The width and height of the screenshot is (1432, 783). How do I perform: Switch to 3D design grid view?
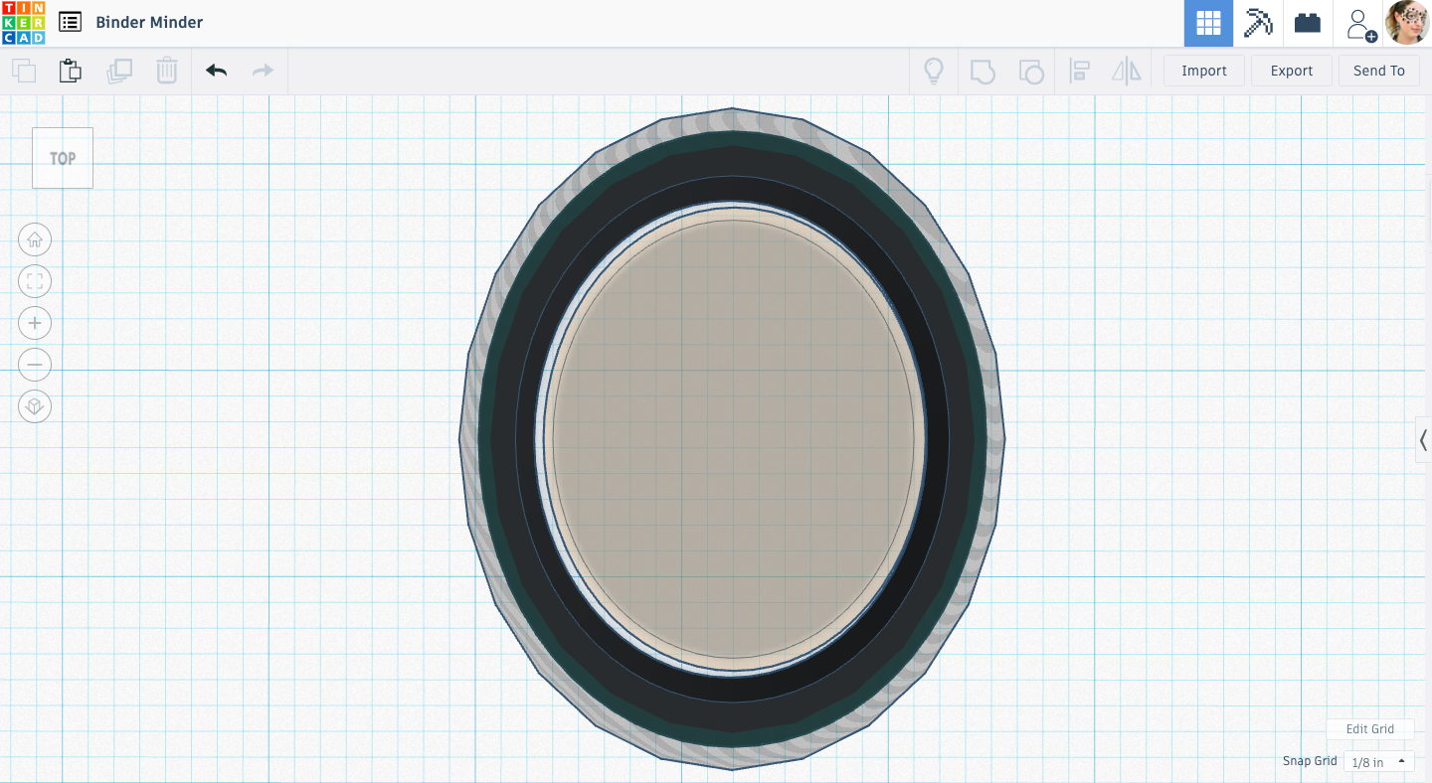[x=1208, y=23]
